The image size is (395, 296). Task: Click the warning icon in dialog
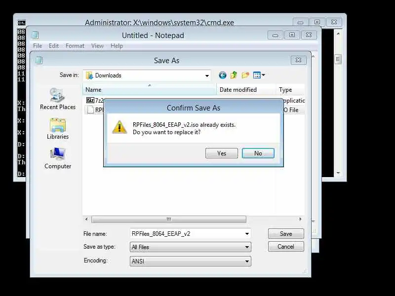tap(119, 127)
